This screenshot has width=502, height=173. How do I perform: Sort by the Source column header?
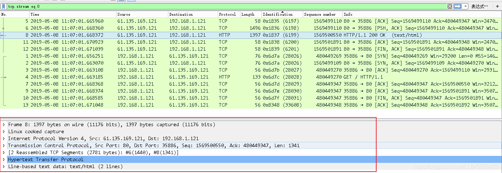click(142, 14)
